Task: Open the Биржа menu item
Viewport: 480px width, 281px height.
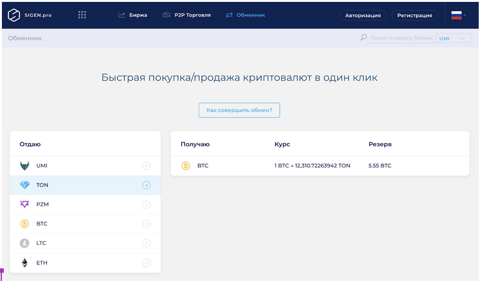Action: pyautogui.click(x=132, y=15)
